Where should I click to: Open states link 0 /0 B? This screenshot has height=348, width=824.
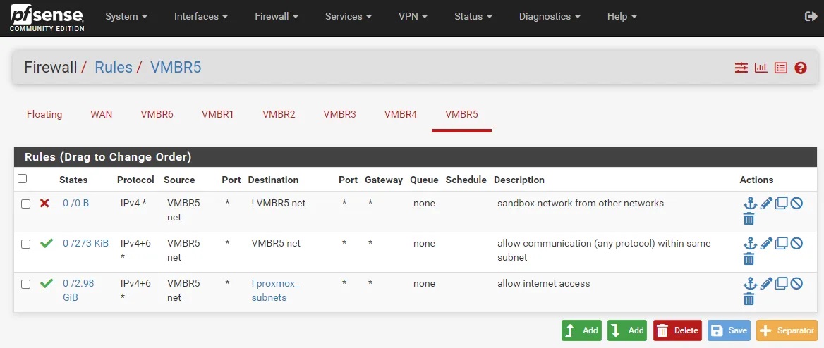point(75,203)
